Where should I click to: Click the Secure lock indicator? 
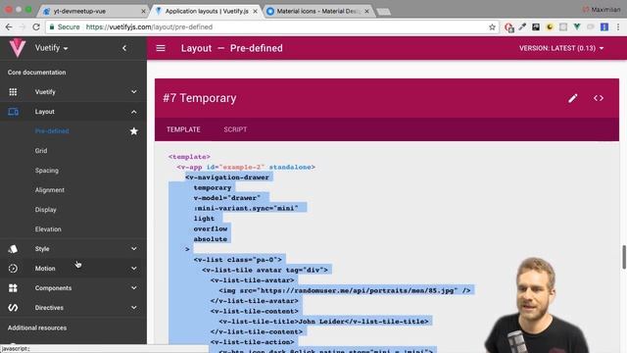pos(65,26)
